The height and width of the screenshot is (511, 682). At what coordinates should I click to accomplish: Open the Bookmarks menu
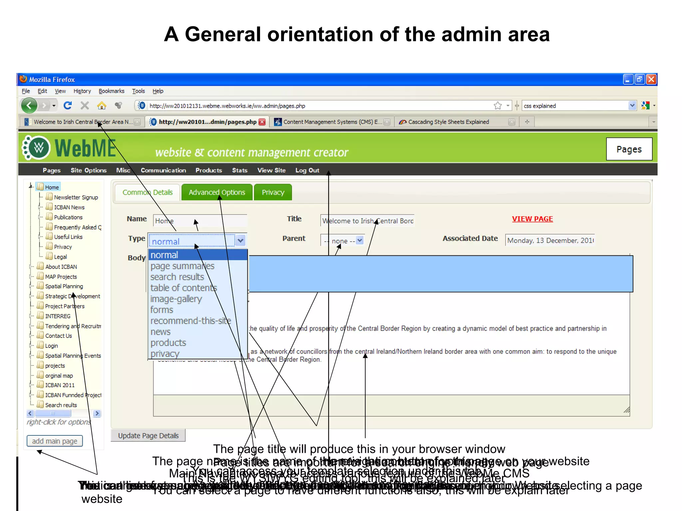point(111,91)
